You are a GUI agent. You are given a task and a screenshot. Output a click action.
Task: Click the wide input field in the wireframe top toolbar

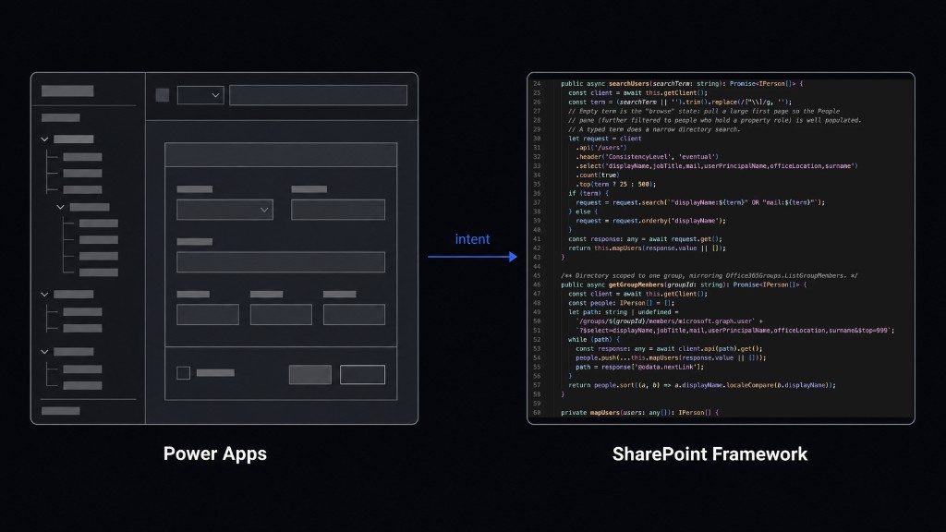click(318, 95)
